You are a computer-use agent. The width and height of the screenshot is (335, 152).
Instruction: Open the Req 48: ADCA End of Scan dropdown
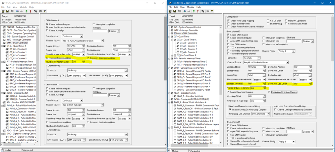(x=266, y=62)
